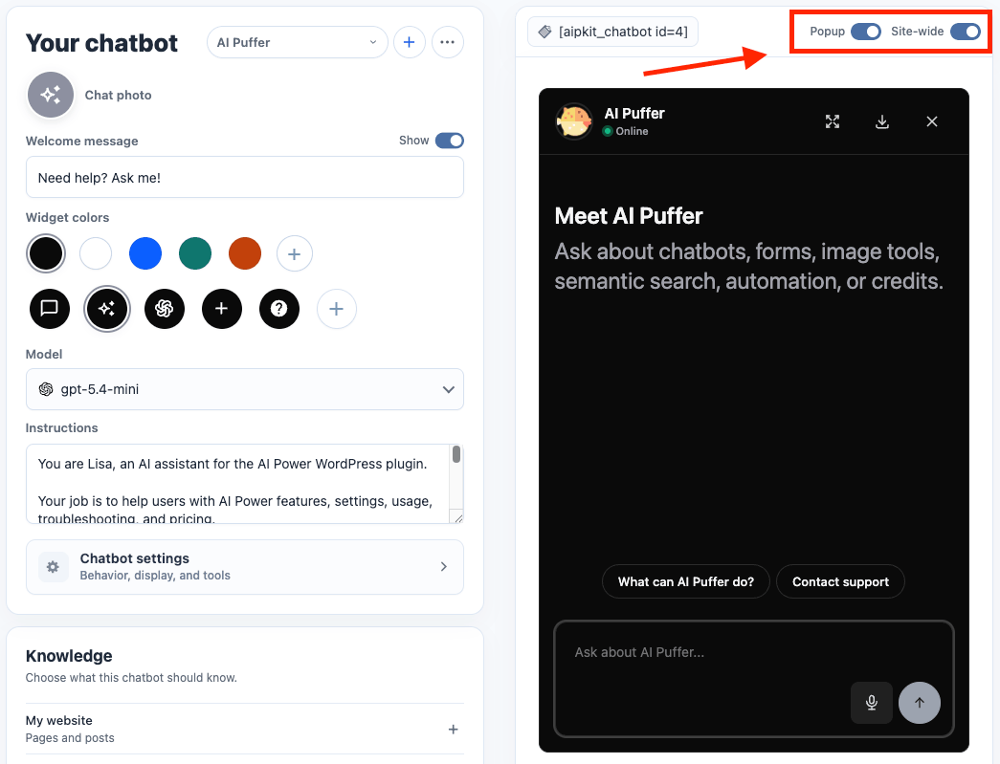
Task: Click the Contact support suggestion button
Action: pos(840,581)
